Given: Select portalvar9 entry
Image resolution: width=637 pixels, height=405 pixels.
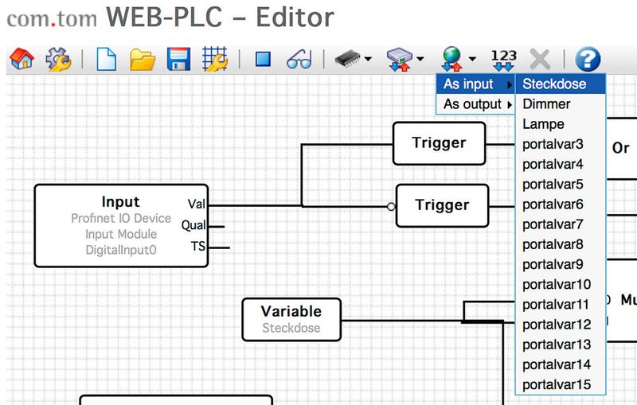Looking at the screenshot, I should coord(561,265).
